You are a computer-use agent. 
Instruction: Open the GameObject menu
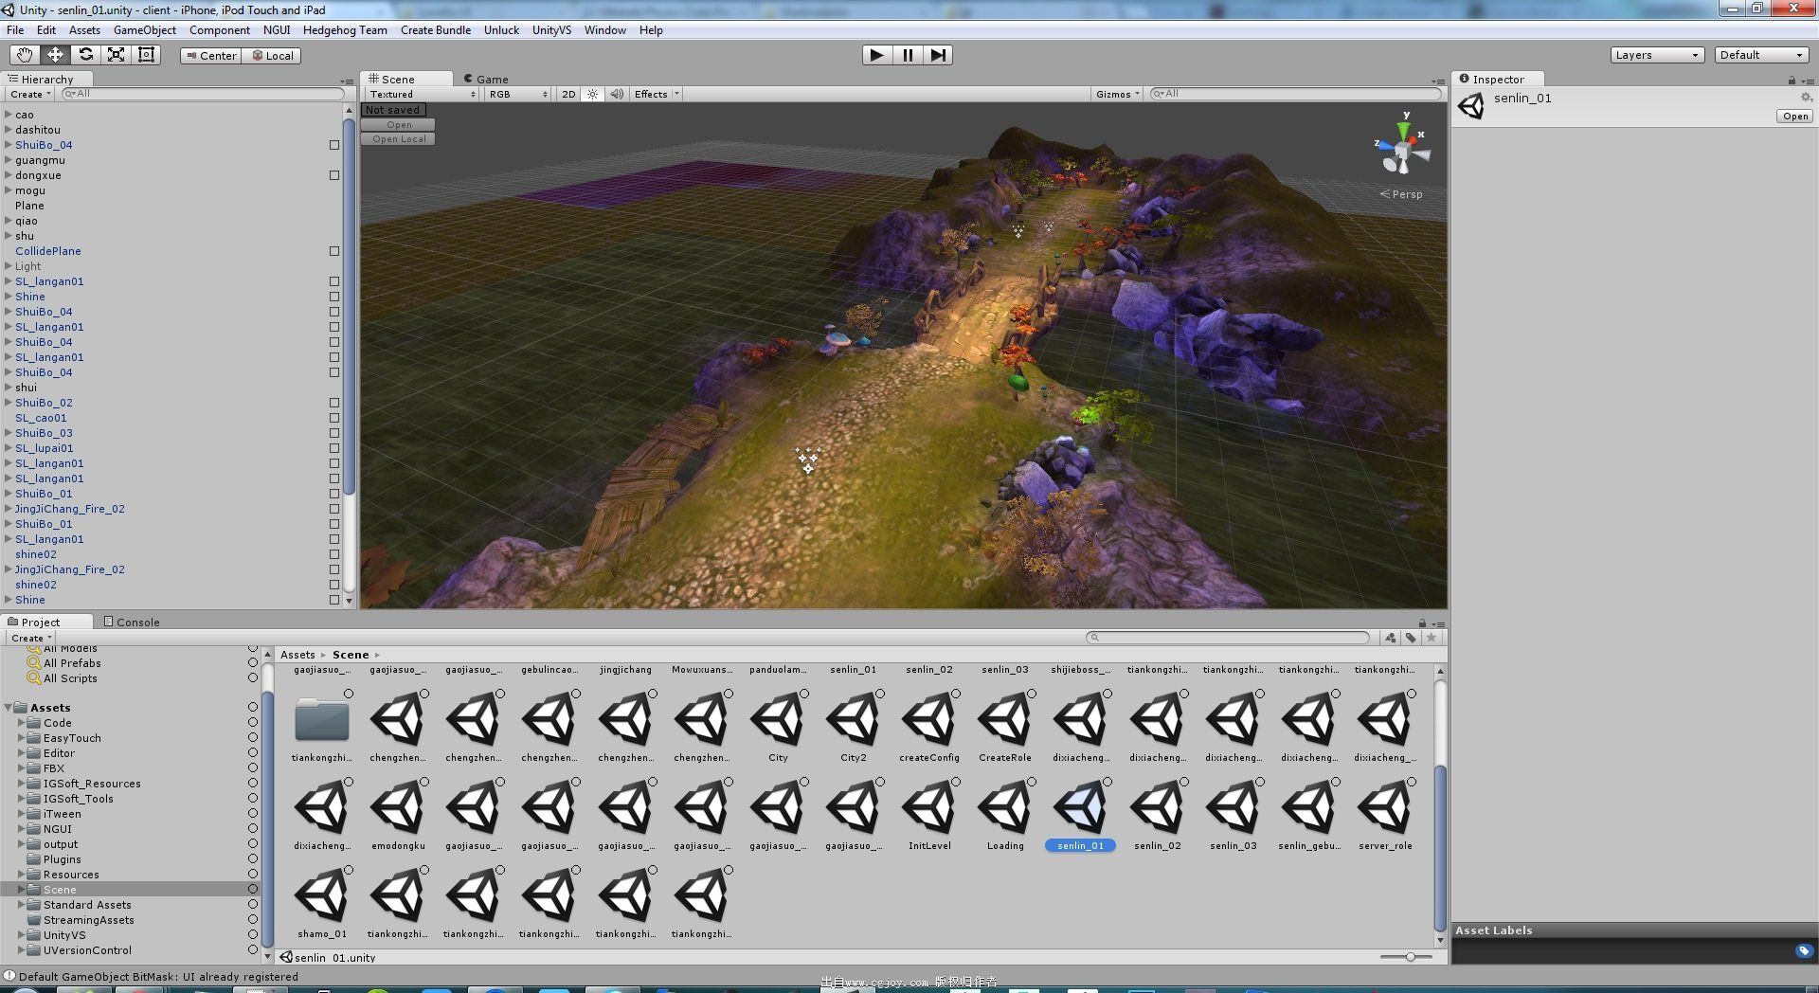pos(145,29)
